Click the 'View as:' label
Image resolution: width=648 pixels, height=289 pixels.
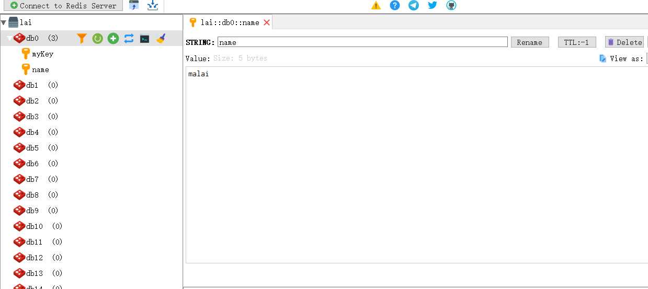click(627, 59)
